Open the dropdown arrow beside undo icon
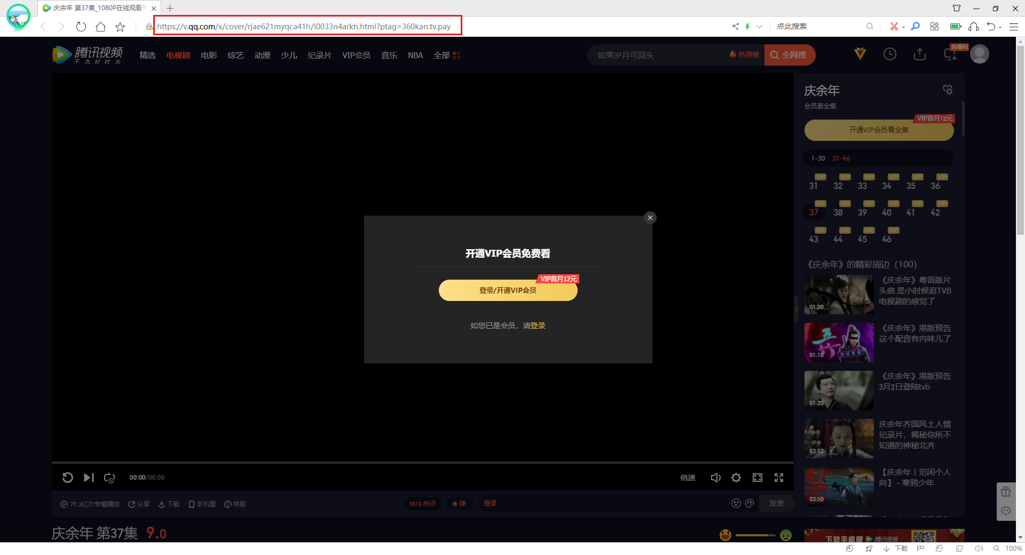This screenshot has height=555, width=1025. (x=1000, y=27)
